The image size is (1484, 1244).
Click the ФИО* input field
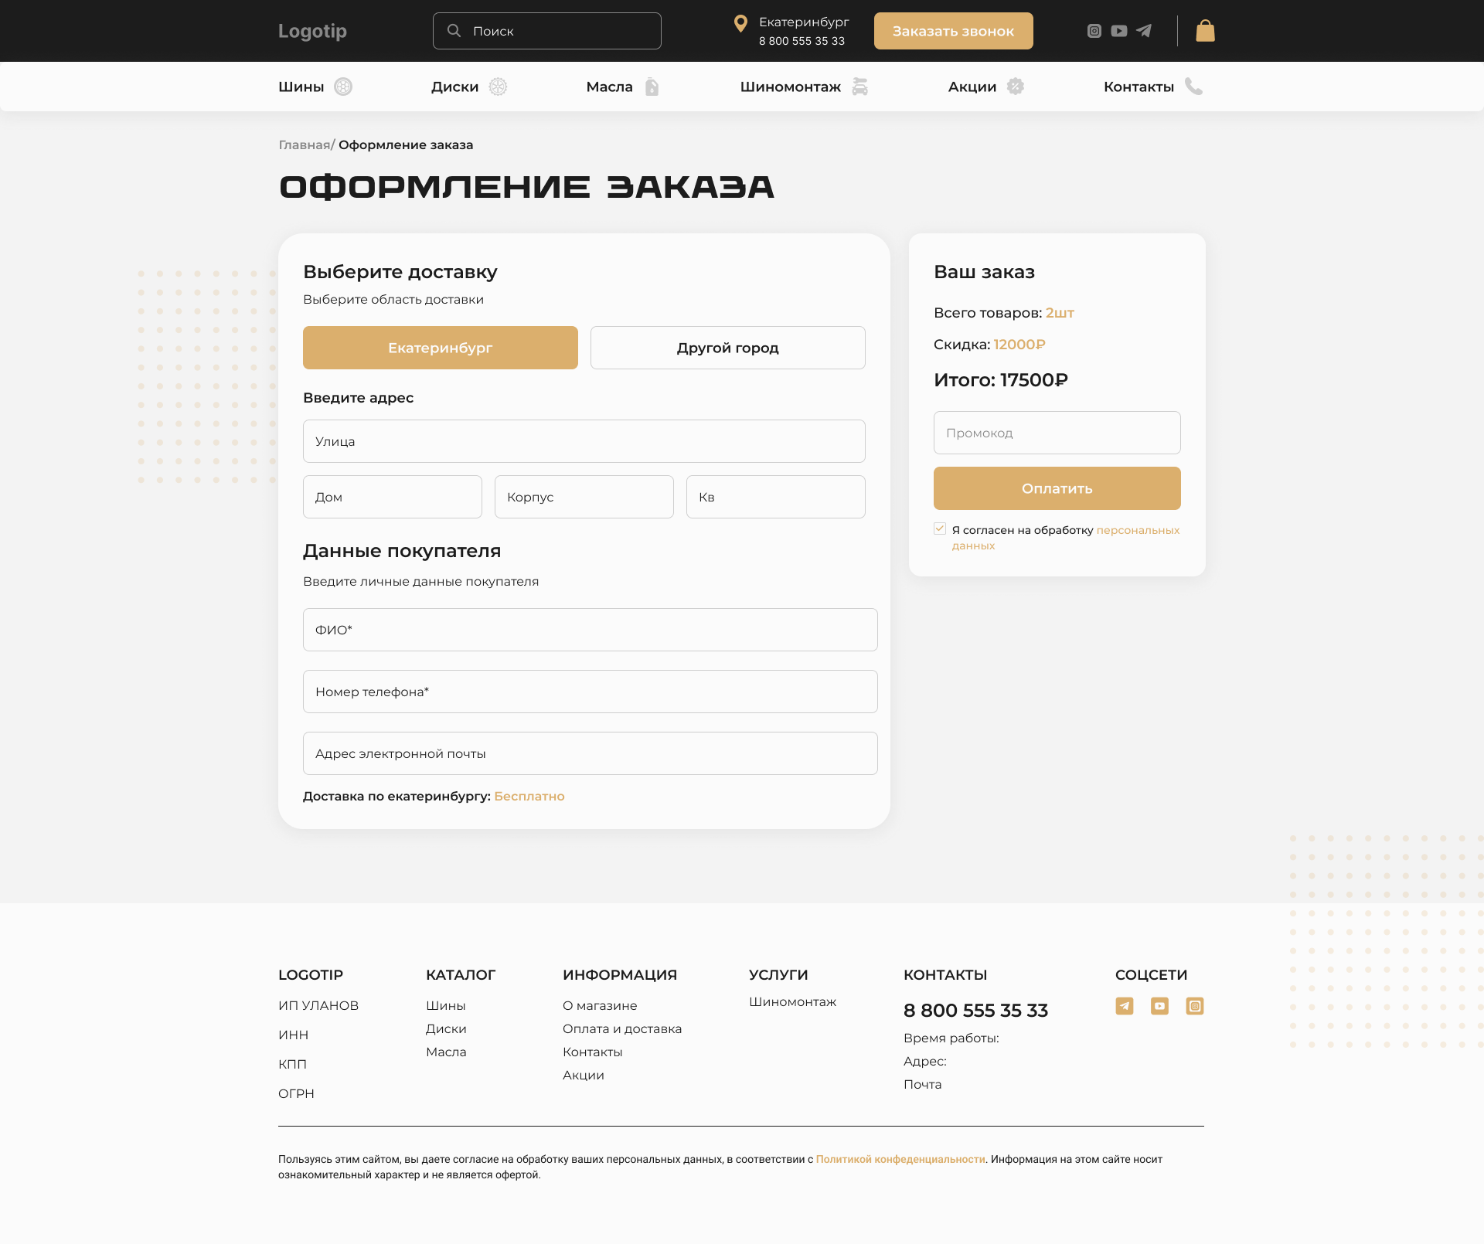591,630
